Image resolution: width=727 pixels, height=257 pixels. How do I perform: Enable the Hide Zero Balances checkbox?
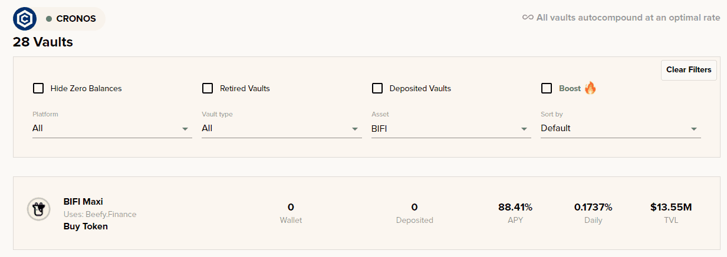(38, 88)
